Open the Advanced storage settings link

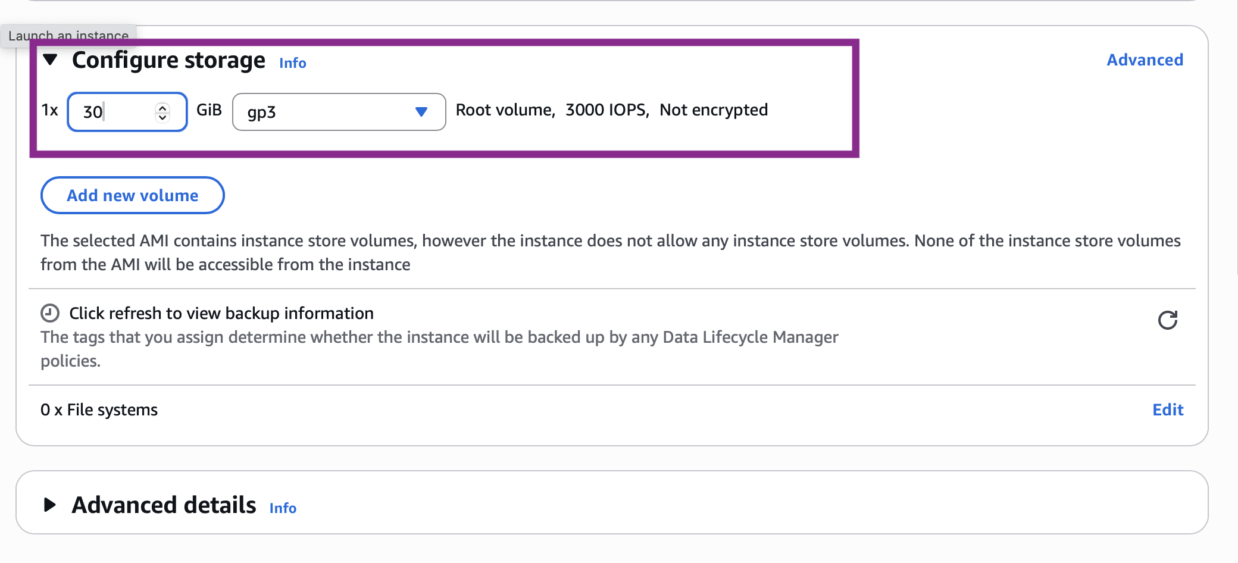point(1145,60)
